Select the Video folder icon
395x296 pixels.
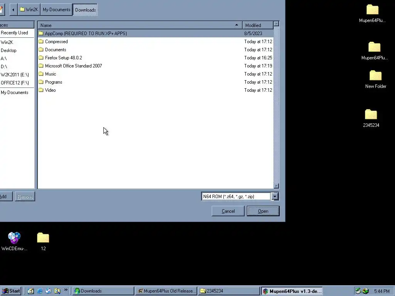tap(41, 90)
